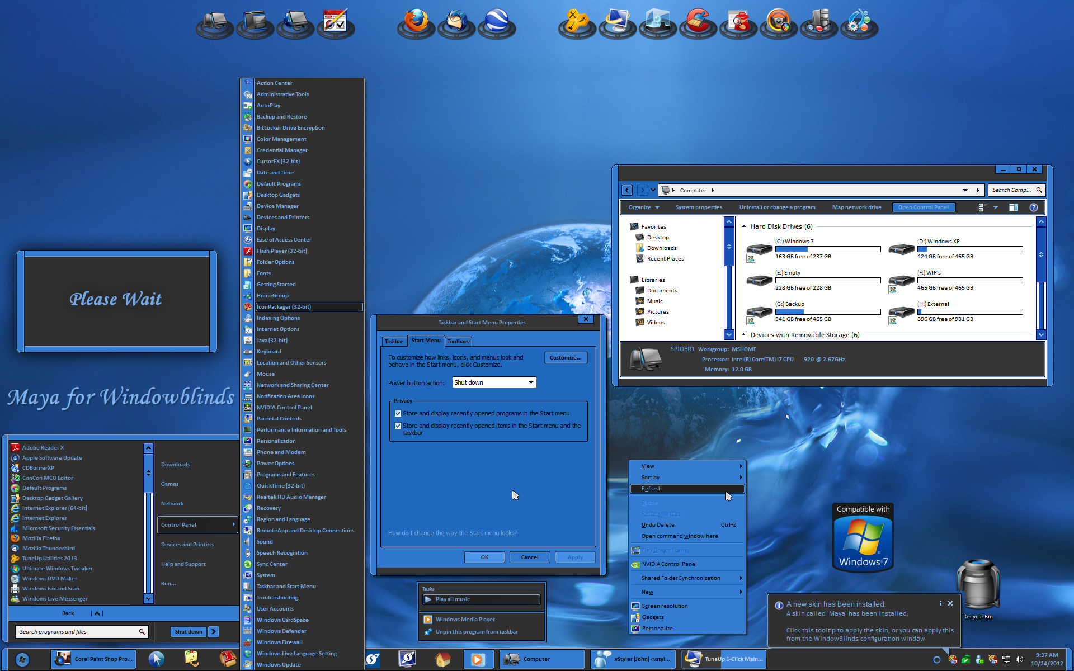
Task: Click D: Windows XP drive icon
Action: (901, 250)
